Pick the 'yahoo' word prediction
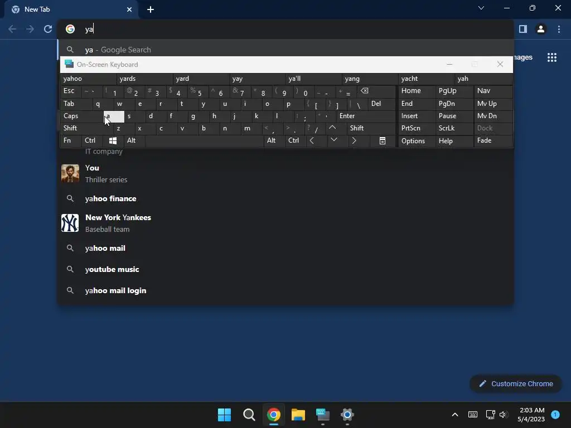This screenshot has width=571, height=428. tap(88, 79)
